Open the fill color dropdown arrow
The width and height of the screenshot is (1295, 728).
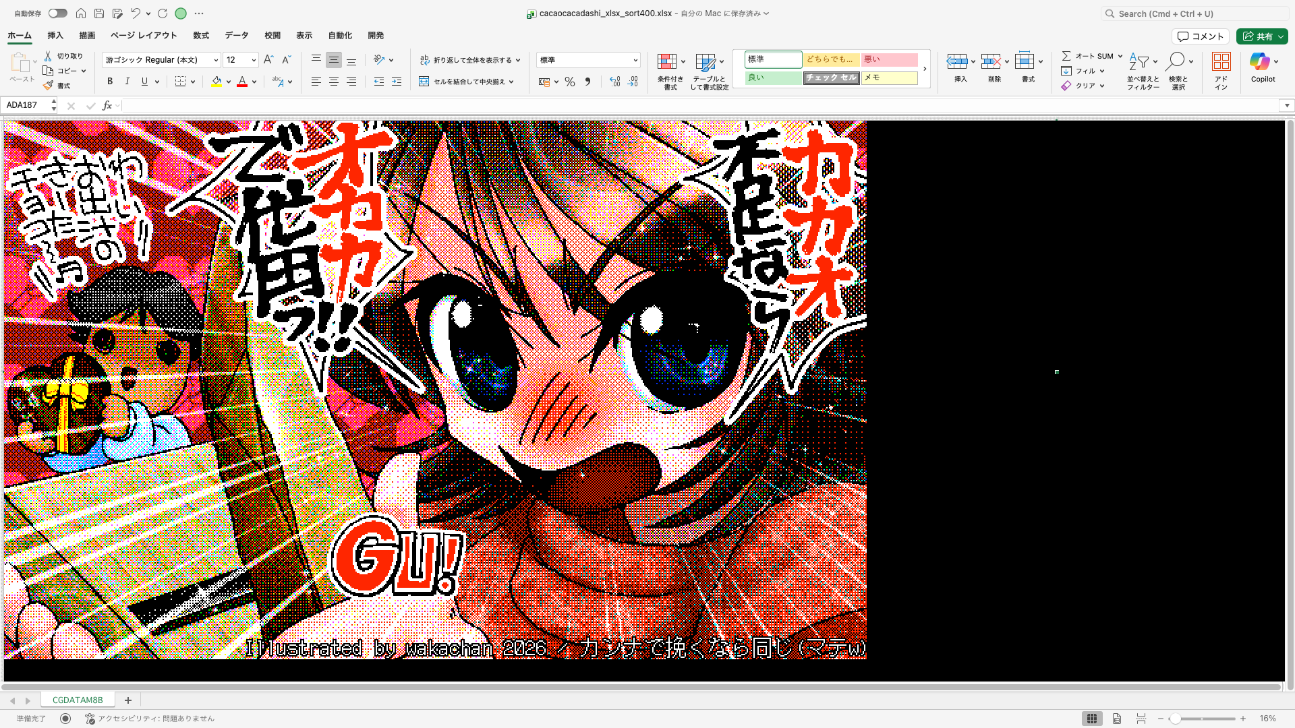pyautogui.click(x=228, y=82)
